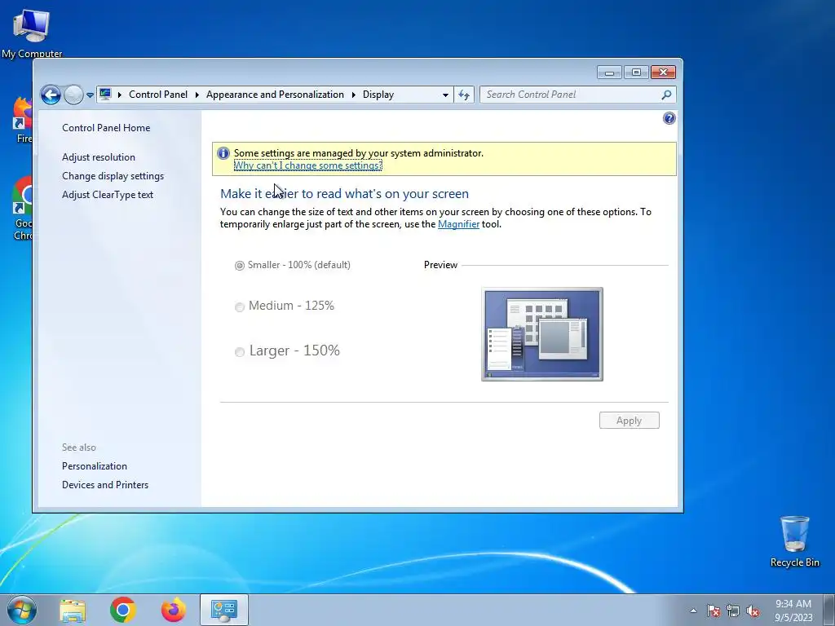Click the Display breadcrumb item
The image size is (835, 626).
coord(378,95)
